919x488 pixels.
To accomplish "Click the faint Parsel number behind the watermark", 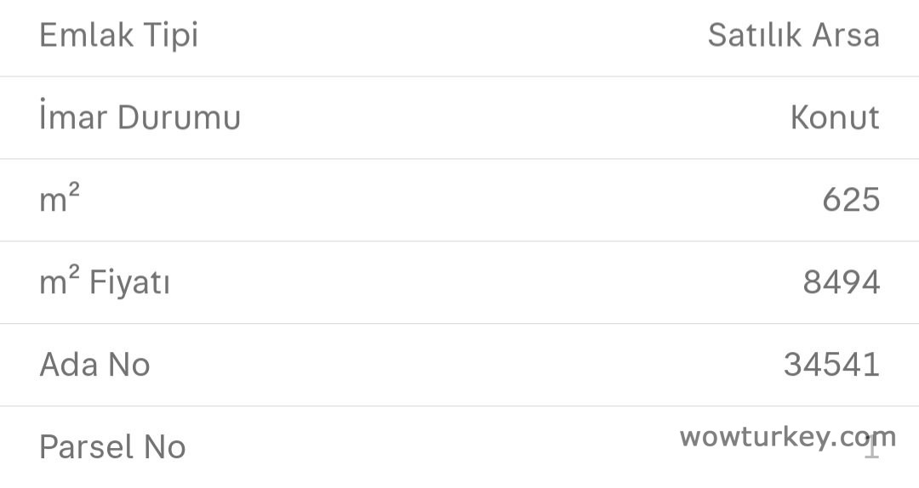I will [871, 448].
